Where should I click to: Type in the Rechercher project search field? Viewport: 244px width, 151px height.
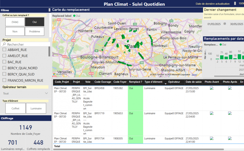pyautogui.click(x=27, y=44)
